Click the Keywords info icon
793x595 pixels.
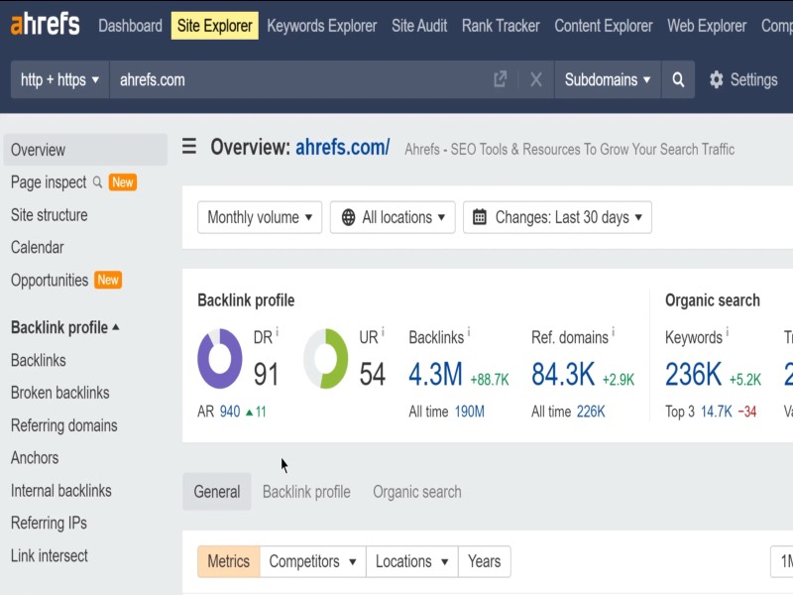(x=728, y=332)
